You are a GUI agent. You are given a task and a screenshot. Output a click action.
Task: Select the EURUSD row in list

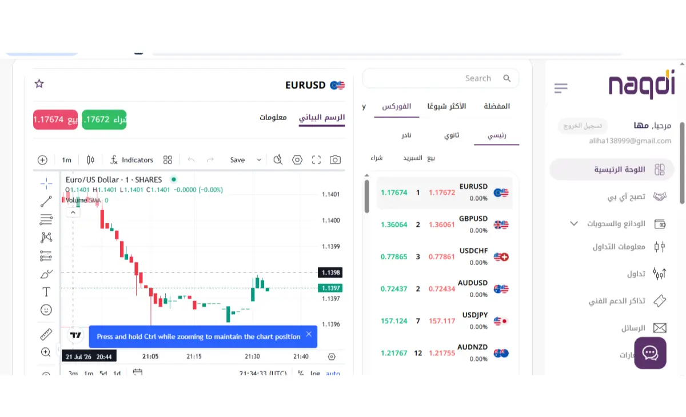444,193
